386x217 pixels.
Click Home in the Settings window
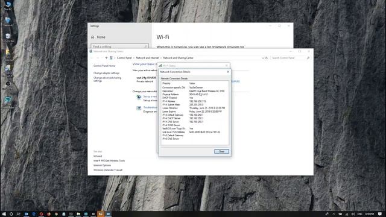pyautogui.click(x=101, y=37)
